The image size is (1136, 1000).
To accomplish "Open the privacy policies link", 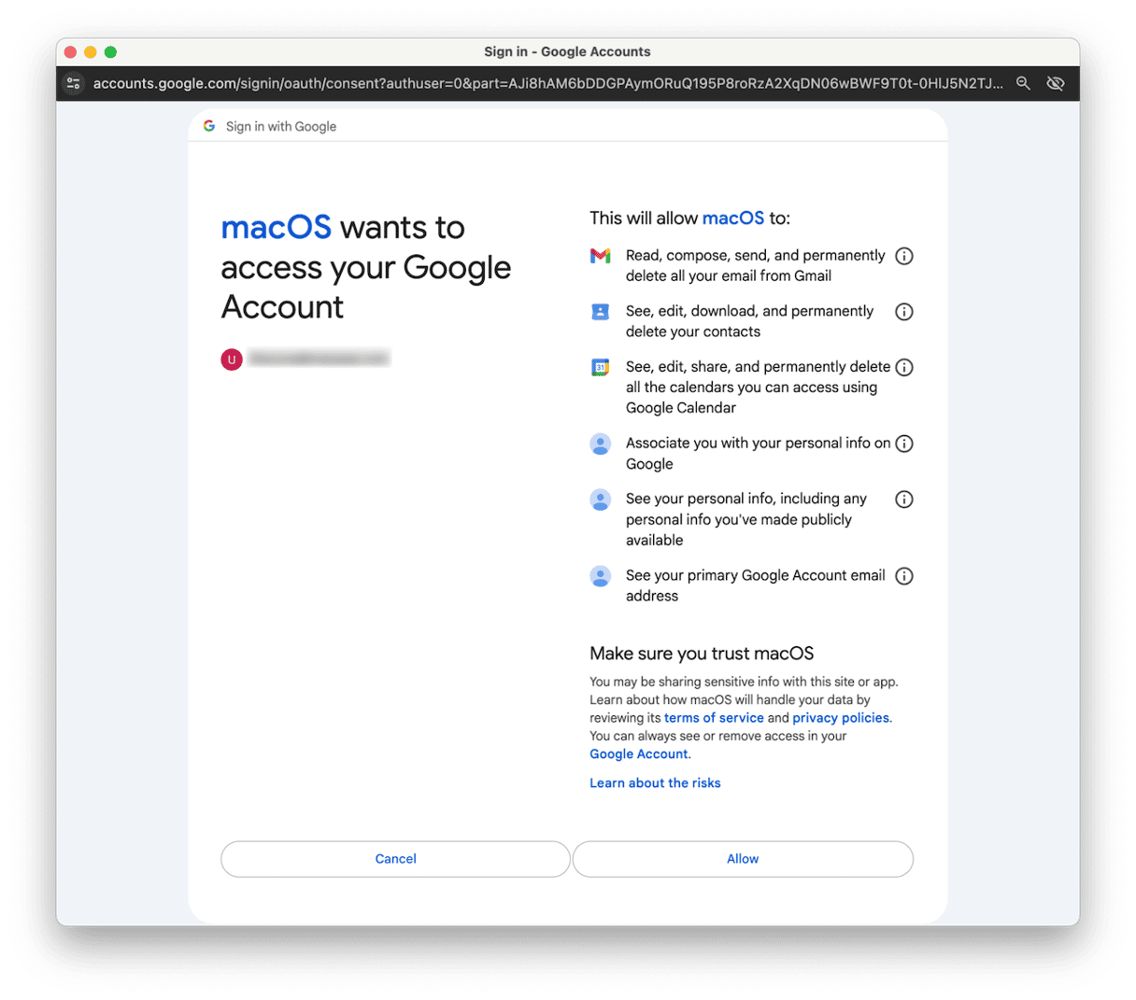I will [840, 718].
